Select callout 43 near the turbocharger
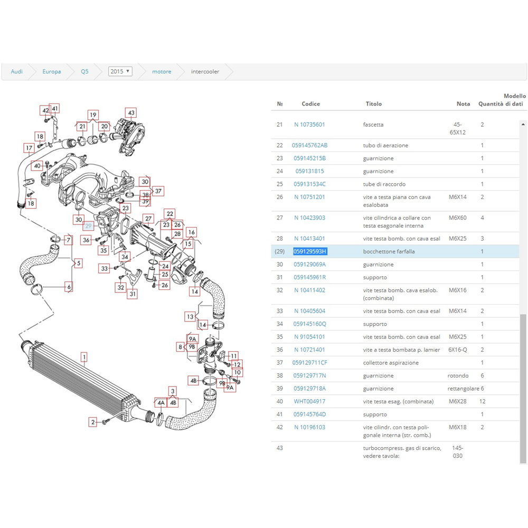 click(131, 112)
